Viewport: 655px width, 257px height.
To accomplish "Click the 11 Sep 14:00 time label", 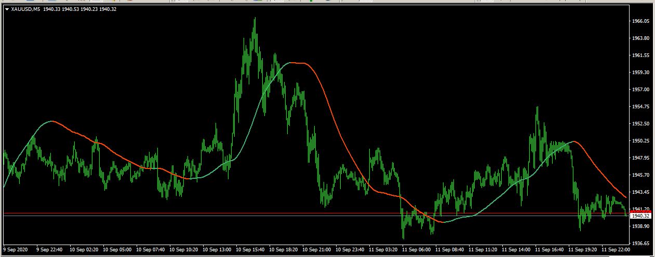I will click(518, 250).
